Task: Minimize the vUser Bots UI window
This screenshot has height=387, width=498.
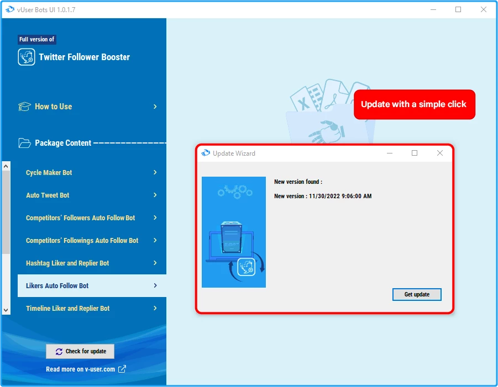Action: (x=433, y=9)
